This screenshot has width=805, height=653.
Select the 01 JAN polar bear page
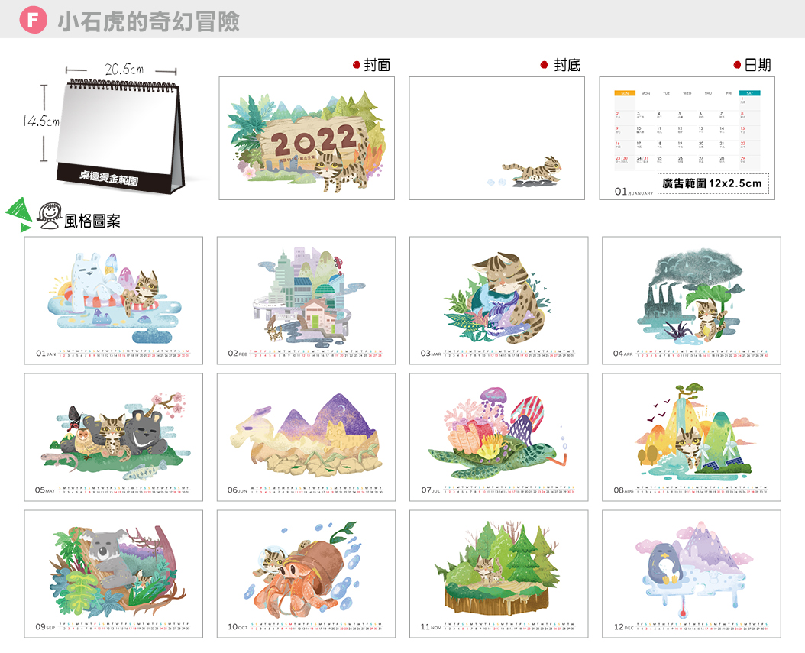pos(114,300)
